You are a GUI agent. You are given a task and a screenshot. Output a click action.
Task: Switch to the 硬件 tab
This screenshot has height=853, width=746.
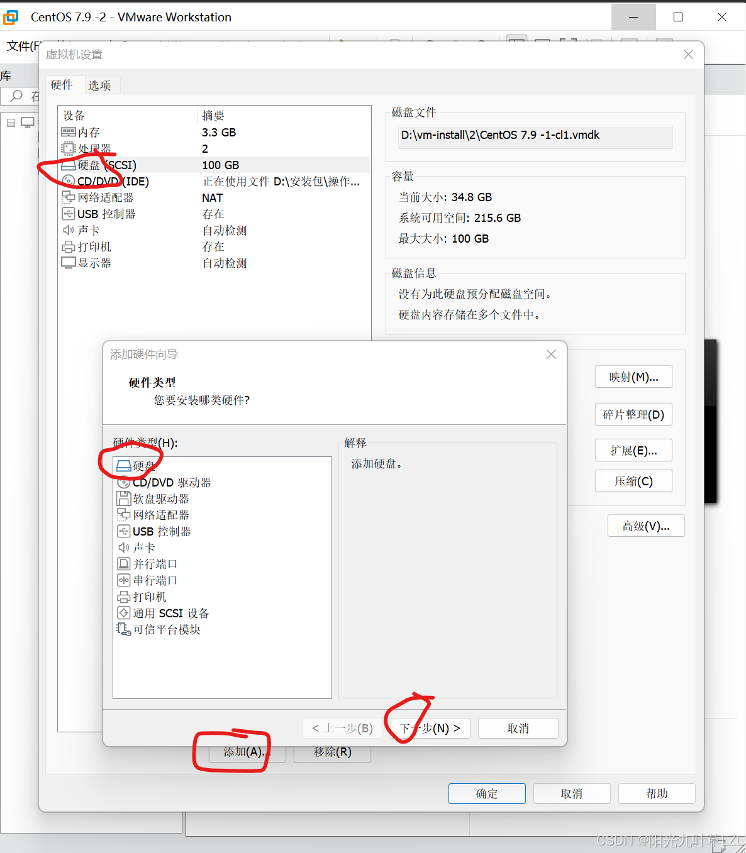62,85
